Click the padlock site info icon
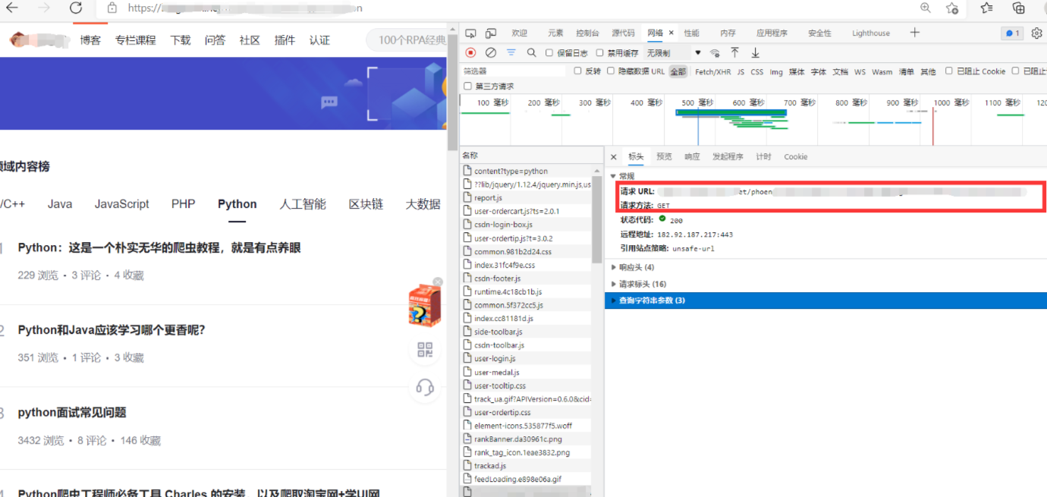 pyautogui.click(x=112, y=8)
